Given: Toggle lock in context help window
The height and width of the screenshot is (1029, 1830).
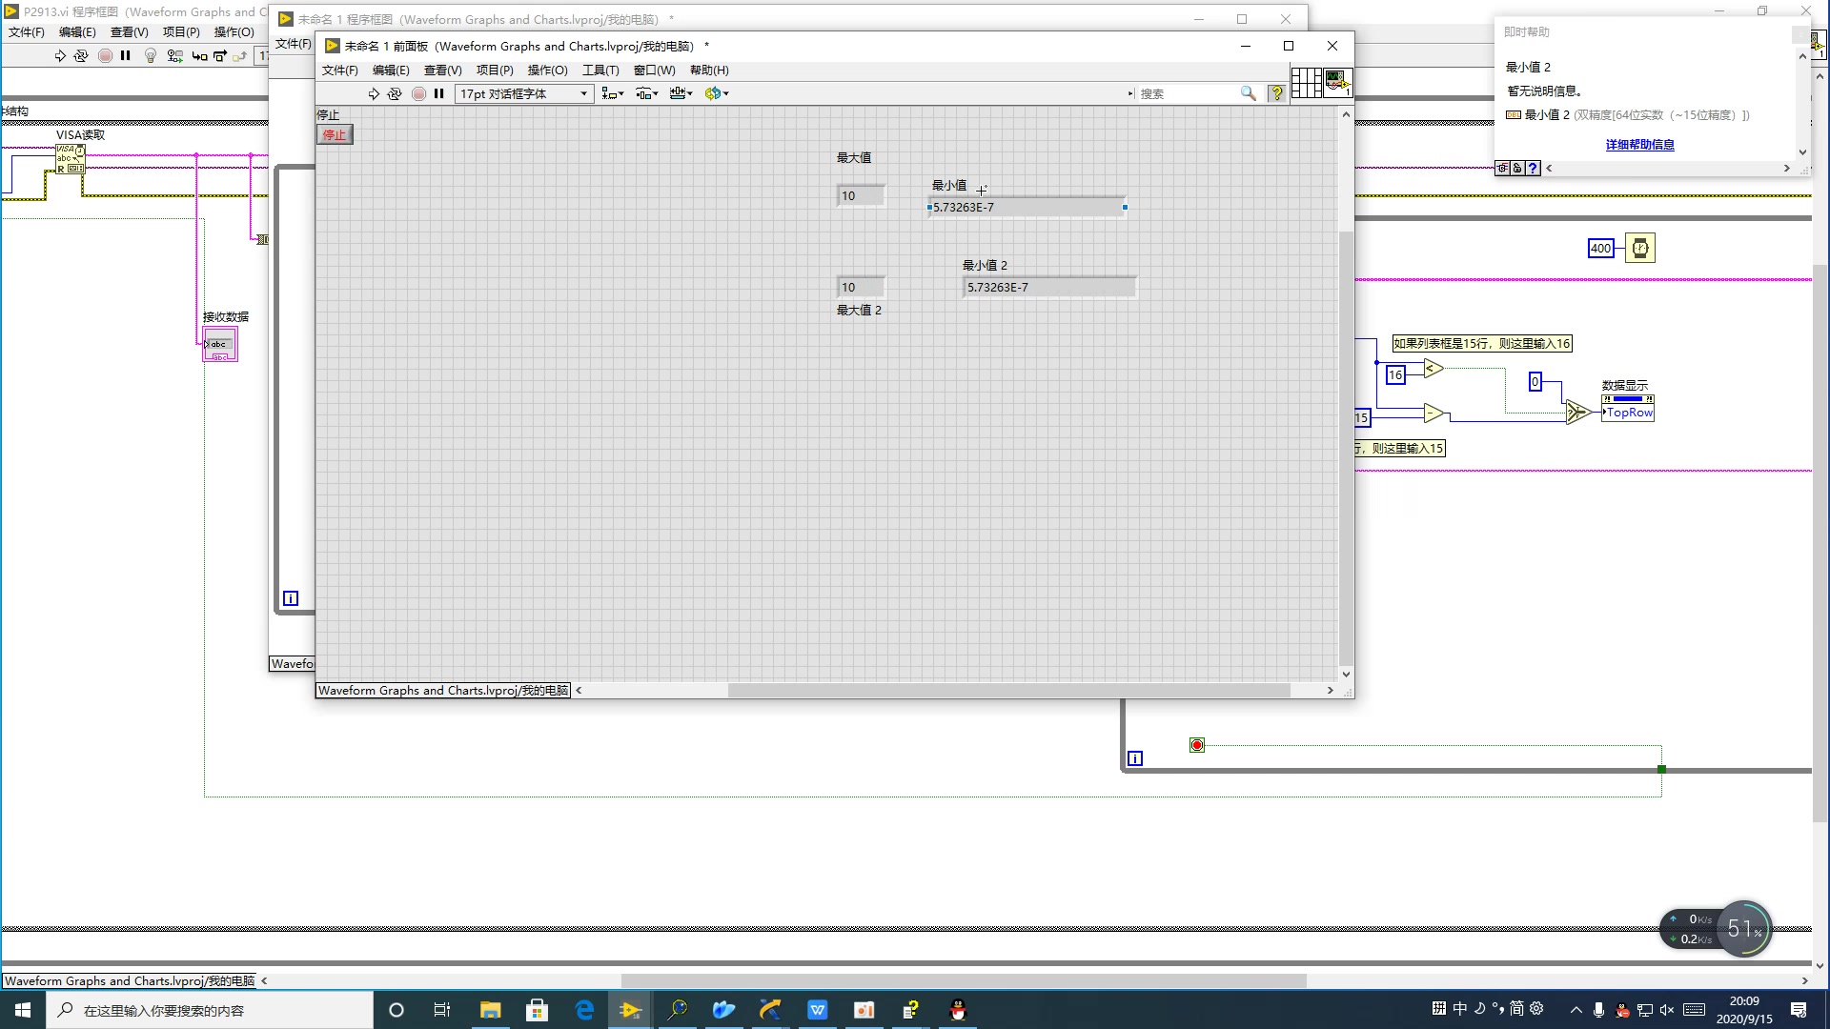Looking at the screenshot, I should click(1517, 168).
